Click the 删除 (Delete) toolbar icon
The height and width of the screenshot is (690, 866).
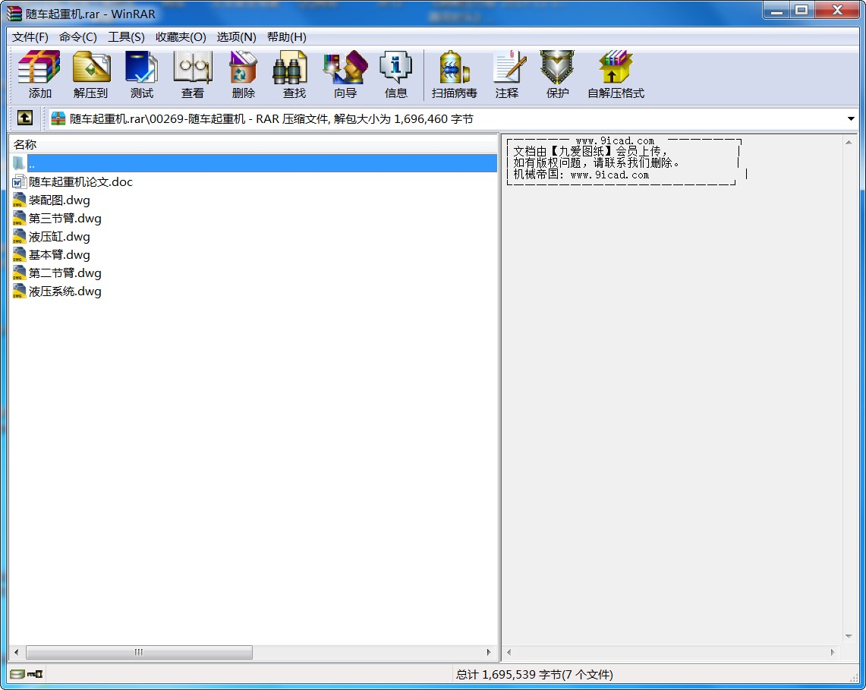pyautogui.click(x=243, y=74)
